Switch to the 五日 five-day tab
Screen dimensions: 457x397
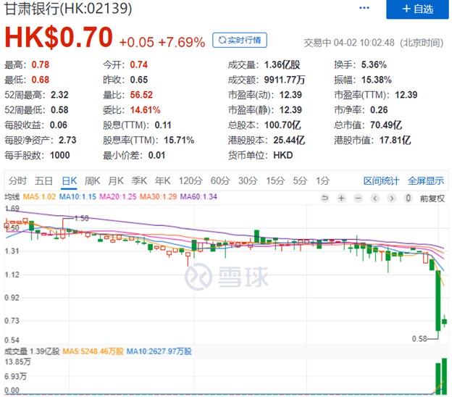tap(43, 180)
